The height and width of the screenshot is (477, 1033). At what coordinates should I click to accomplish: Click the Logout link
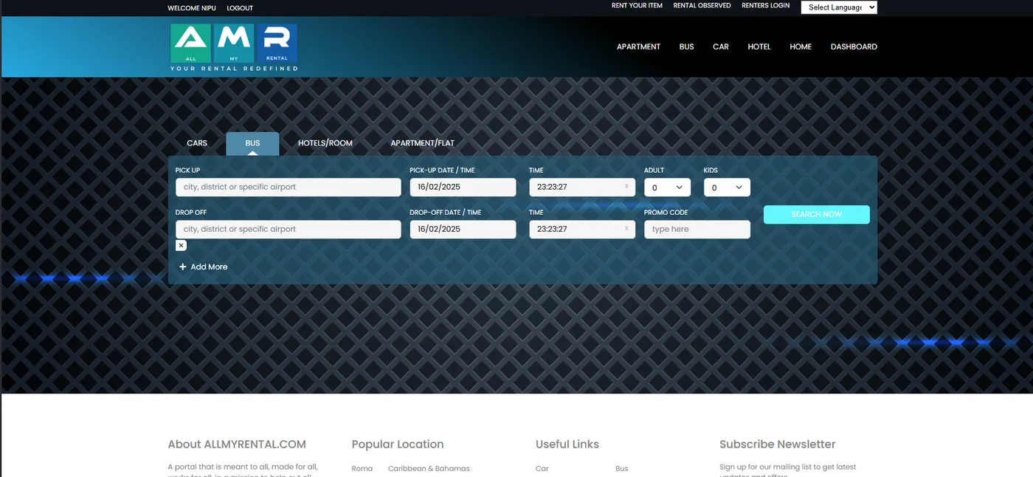[x=240, y=8]
